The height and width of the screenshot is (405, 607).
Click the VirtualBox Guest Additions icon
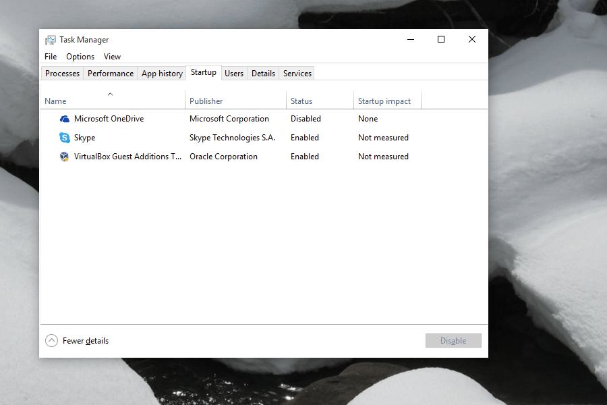click(x=64, y=157)
